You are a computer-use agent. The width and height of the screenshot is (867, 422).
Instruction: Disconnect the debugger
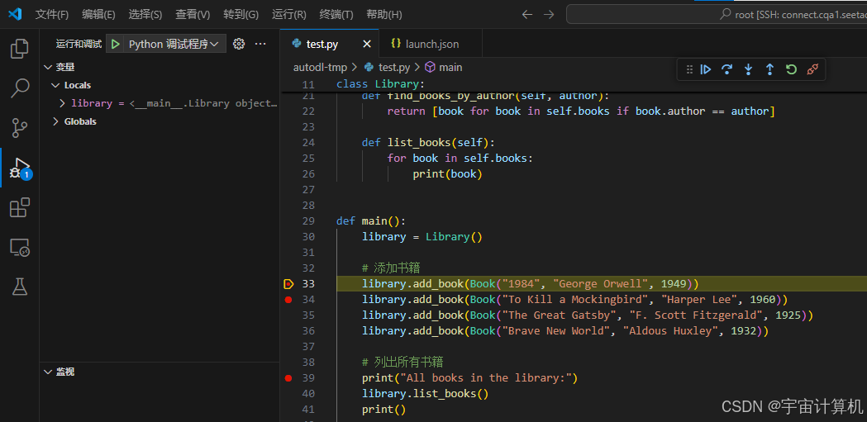point(812,69)
